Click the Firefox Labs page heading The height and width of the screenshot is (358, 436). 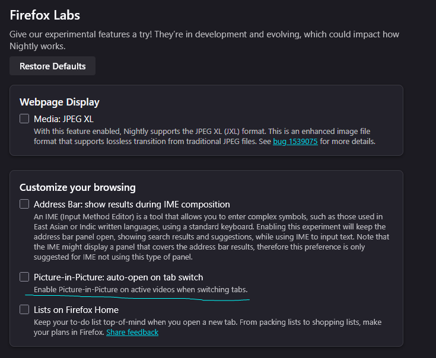point(45,15)
